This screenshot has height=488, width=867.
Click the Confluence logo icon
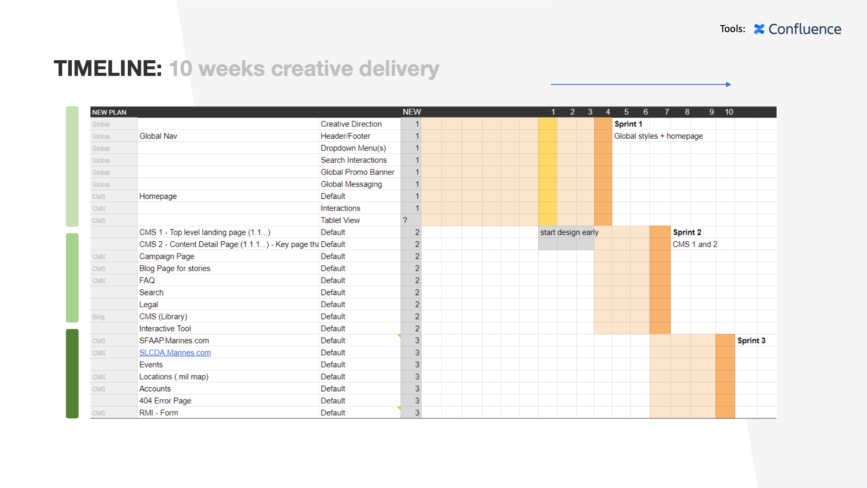tap(759, 29)
